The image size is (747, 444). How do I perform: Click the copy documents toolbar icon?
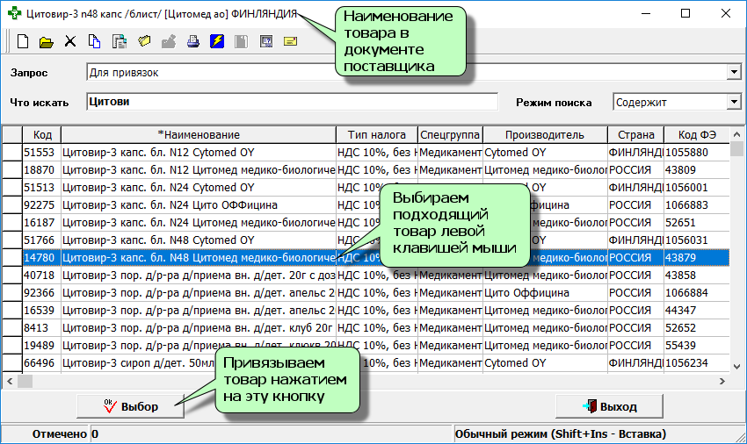[94, 41]
